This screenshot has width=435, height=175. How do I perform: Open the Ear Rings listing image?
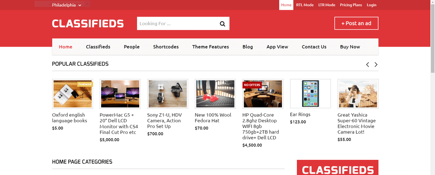[x=310, y=93]
